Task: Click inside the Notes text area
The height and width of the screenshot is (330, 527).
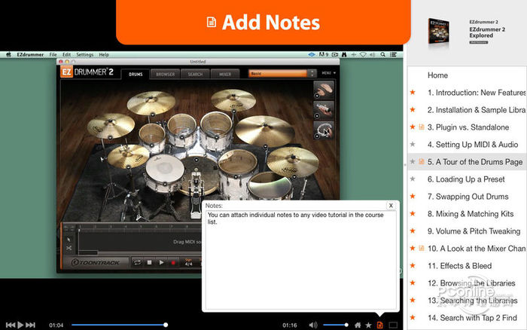Action: tap(301, 260)
